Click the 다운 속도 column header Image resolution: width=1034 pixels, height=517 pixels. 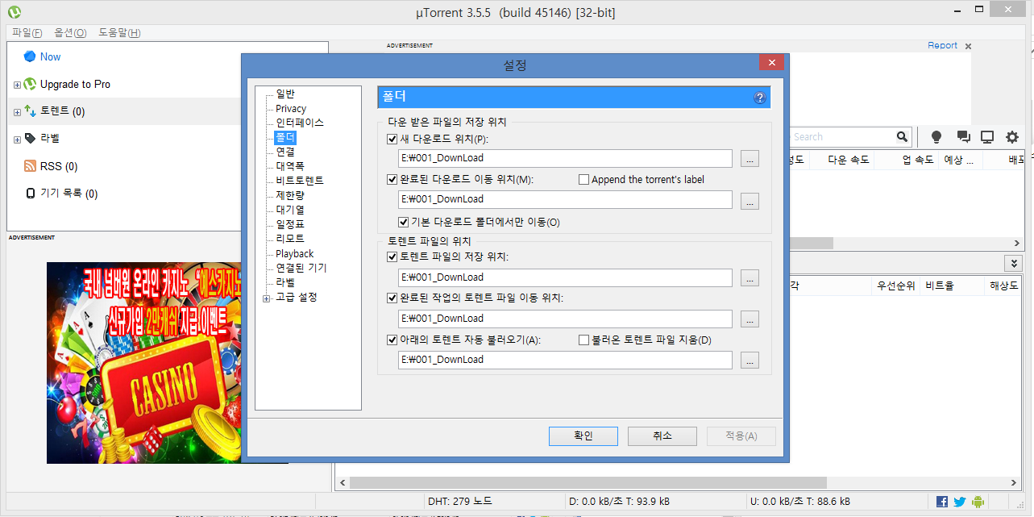pos(849,160)
